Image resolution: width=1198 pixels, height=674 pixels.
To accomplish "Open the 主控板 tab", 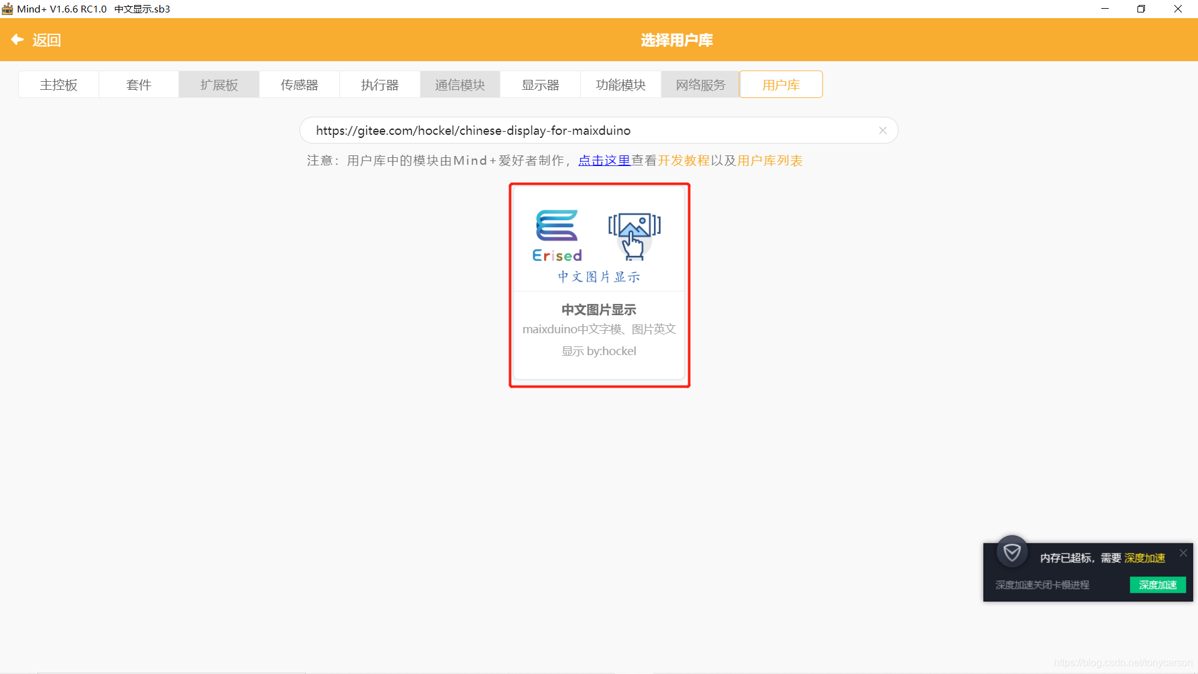I will [59, 85].
